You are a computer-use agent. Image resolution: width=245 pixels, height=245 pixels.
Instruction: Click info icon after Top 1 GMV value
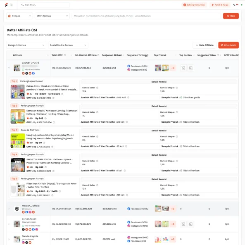coord(53,98)
